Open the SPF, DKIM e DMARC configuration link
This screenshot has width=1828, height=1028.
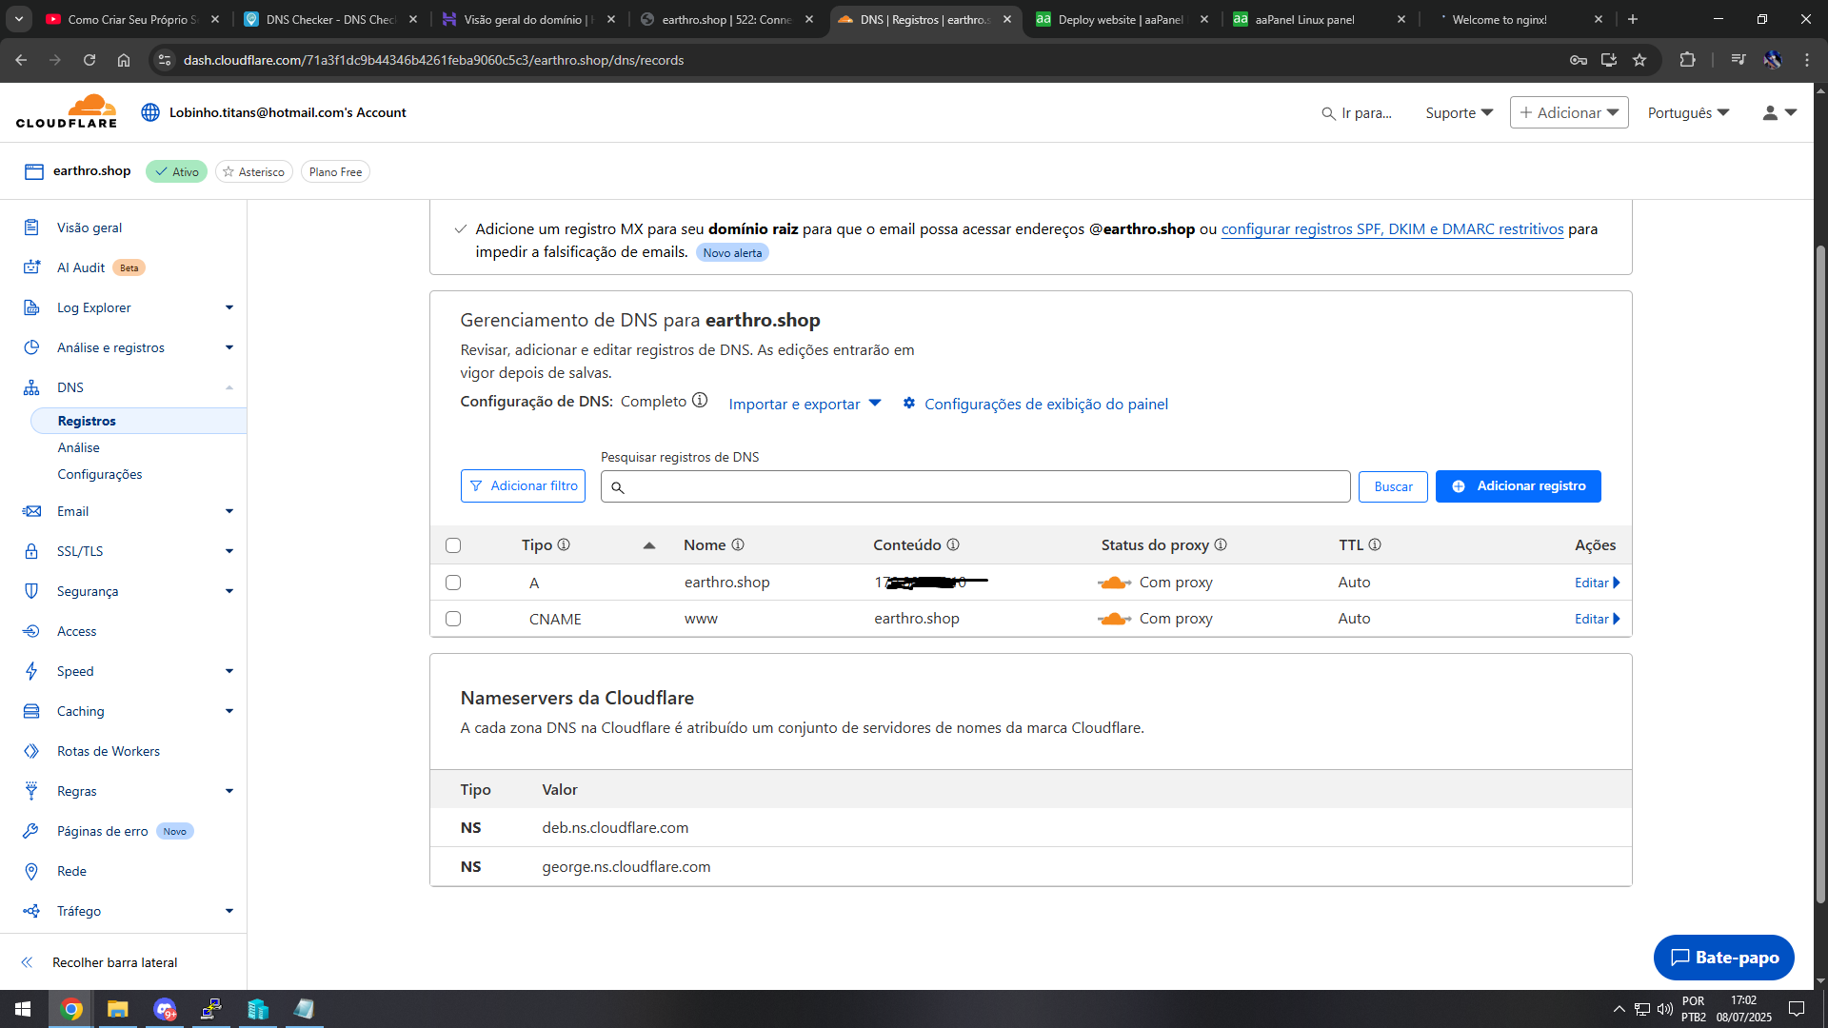pyautogui.click(x=1392, y=229)
